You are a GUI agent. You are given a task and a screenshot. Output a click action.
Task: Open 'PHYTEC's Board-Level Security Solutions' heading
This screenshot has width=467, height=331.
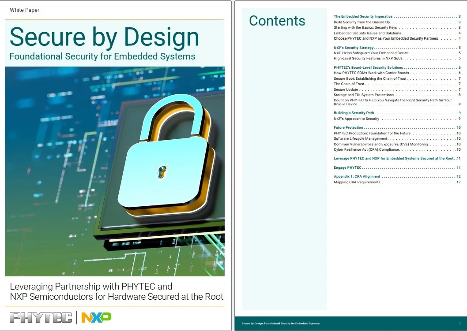397,67
